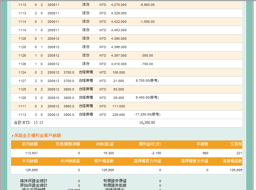Click the price 4,397.000
Screen dimensions: 256x190
click(119, 56)
